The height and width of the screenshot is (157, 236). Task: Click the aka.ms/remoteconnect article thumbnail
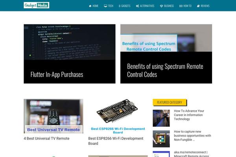pyautogui.click(x=161, y=154)
